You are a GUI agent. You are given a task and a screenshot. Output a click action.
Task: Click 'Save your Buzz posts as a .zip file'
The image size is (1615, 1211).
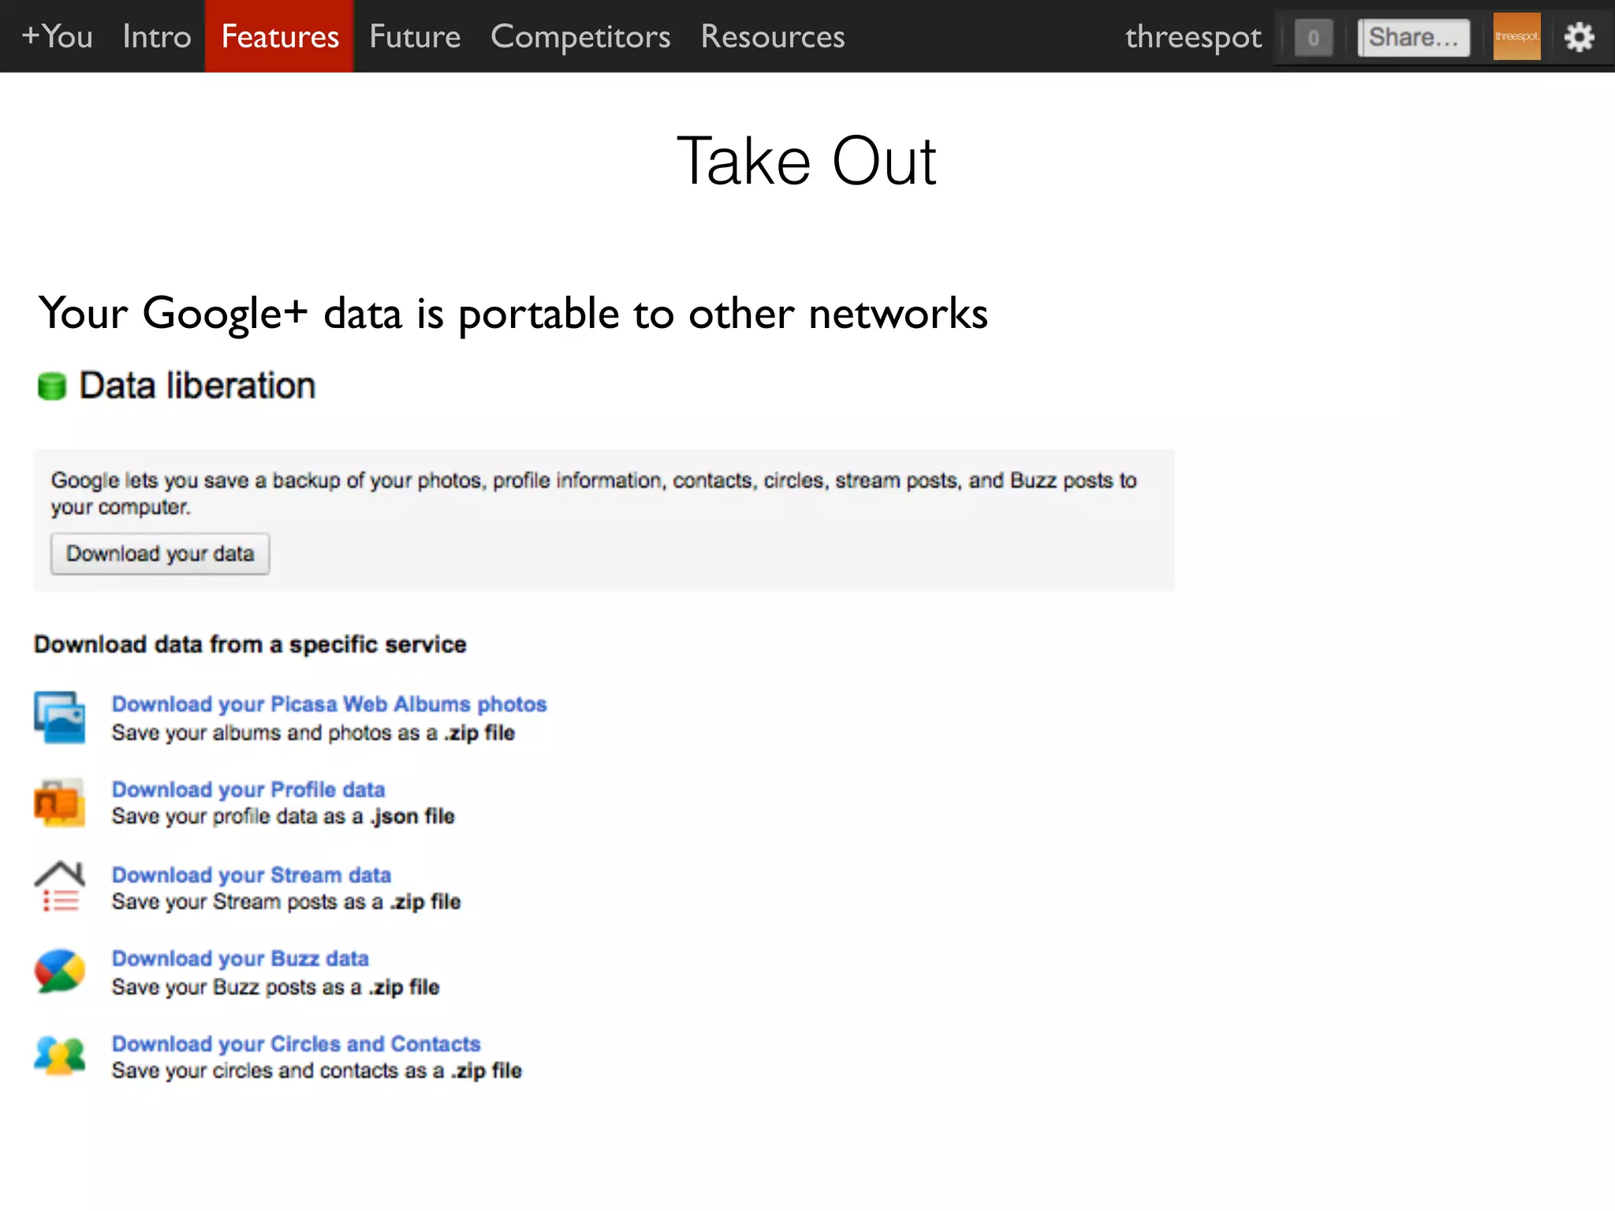point(275,987)
